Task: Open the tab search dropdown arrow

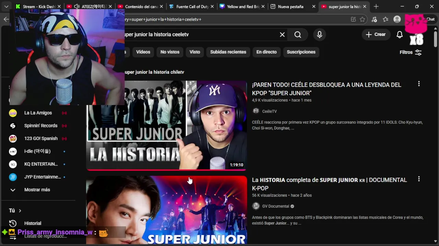Action: [6, 6]
